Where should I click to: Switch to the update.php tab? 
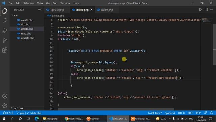[57, 10]
